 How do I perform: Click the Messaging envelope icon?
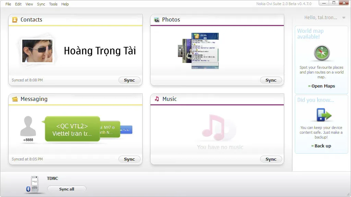(x=15, y=99)
